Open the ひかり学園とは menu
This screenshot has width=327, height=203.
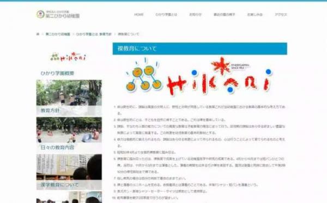(x=166, y=15)
